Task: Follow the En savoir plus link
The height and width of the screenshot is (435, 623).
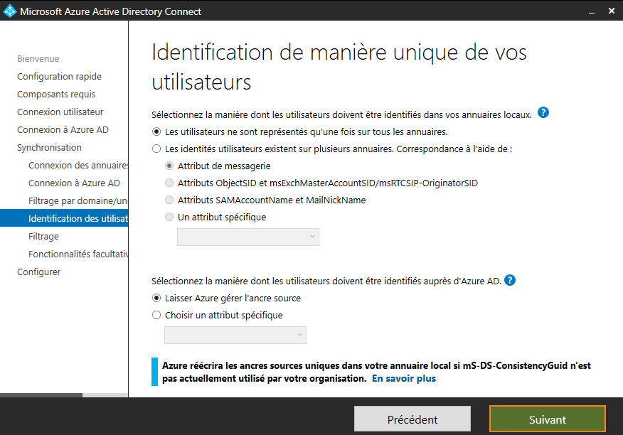Action: click(x=404, y=379)
